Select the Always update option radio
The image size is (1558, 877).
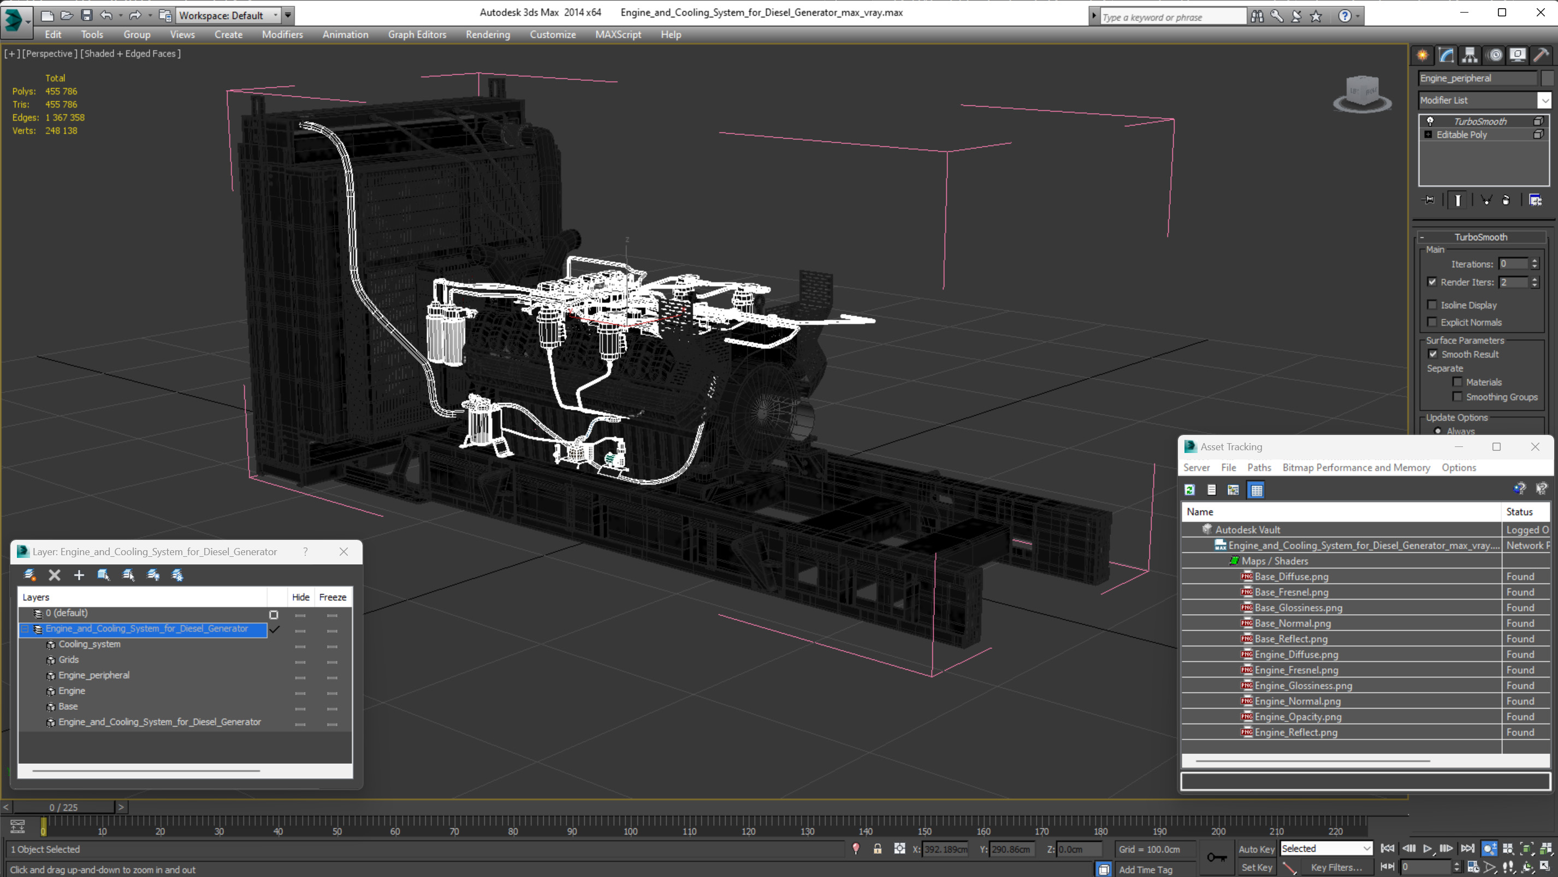click(1438, 431)
